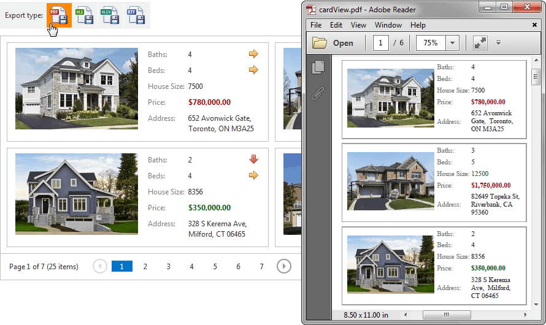This screenshot has height=325, width=546.
Task: Export the card view to XLSX
Action: [110, 15]
